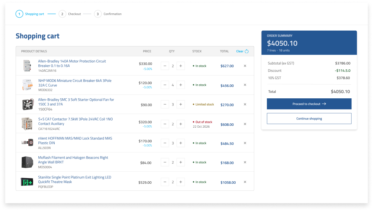Screen dimensions: 373x211
Task: Decrease quantity of Allen-Bradley 140A Motor Protection breaker
Action: (165, 66)
